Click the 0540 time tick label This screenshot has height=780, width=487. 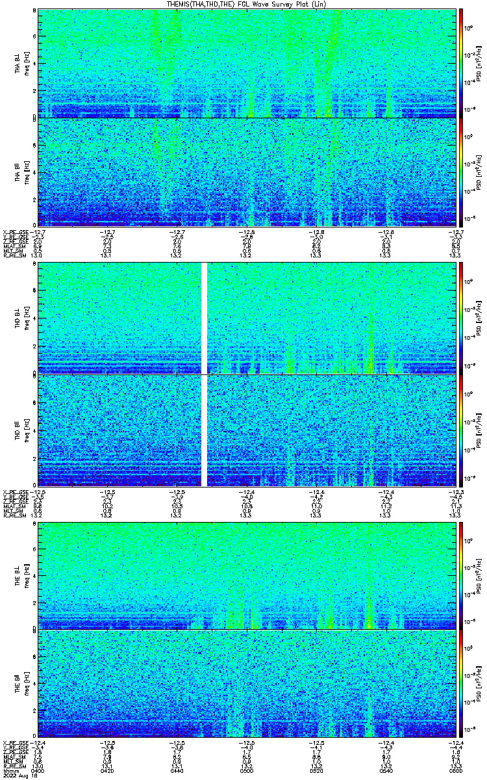coord(386,770)
